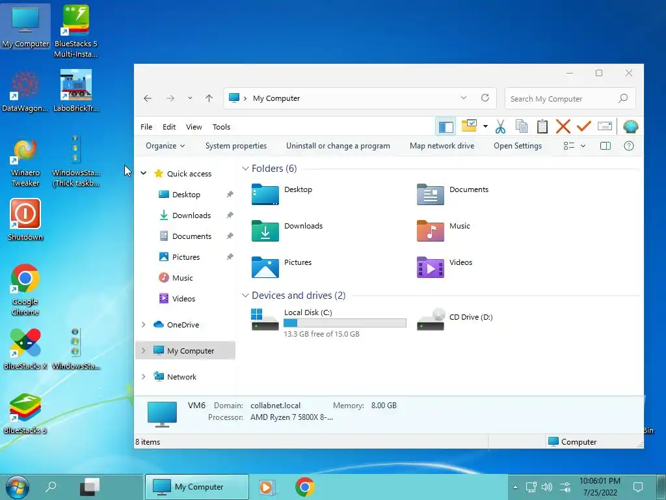Viewport: 666px width, 500px height.
Task: Select the Music folder icon
Action: point(431,231)
